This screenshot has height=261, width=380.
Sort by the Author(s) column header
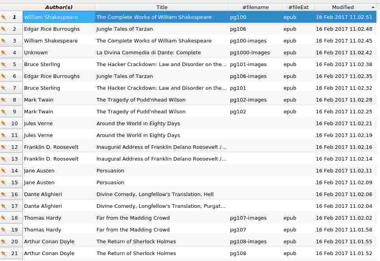[x=59, y=7]
